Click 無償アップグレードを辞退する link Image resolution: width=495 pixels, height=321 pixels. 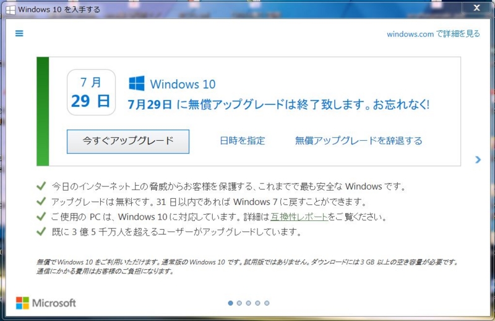point(358,141)
